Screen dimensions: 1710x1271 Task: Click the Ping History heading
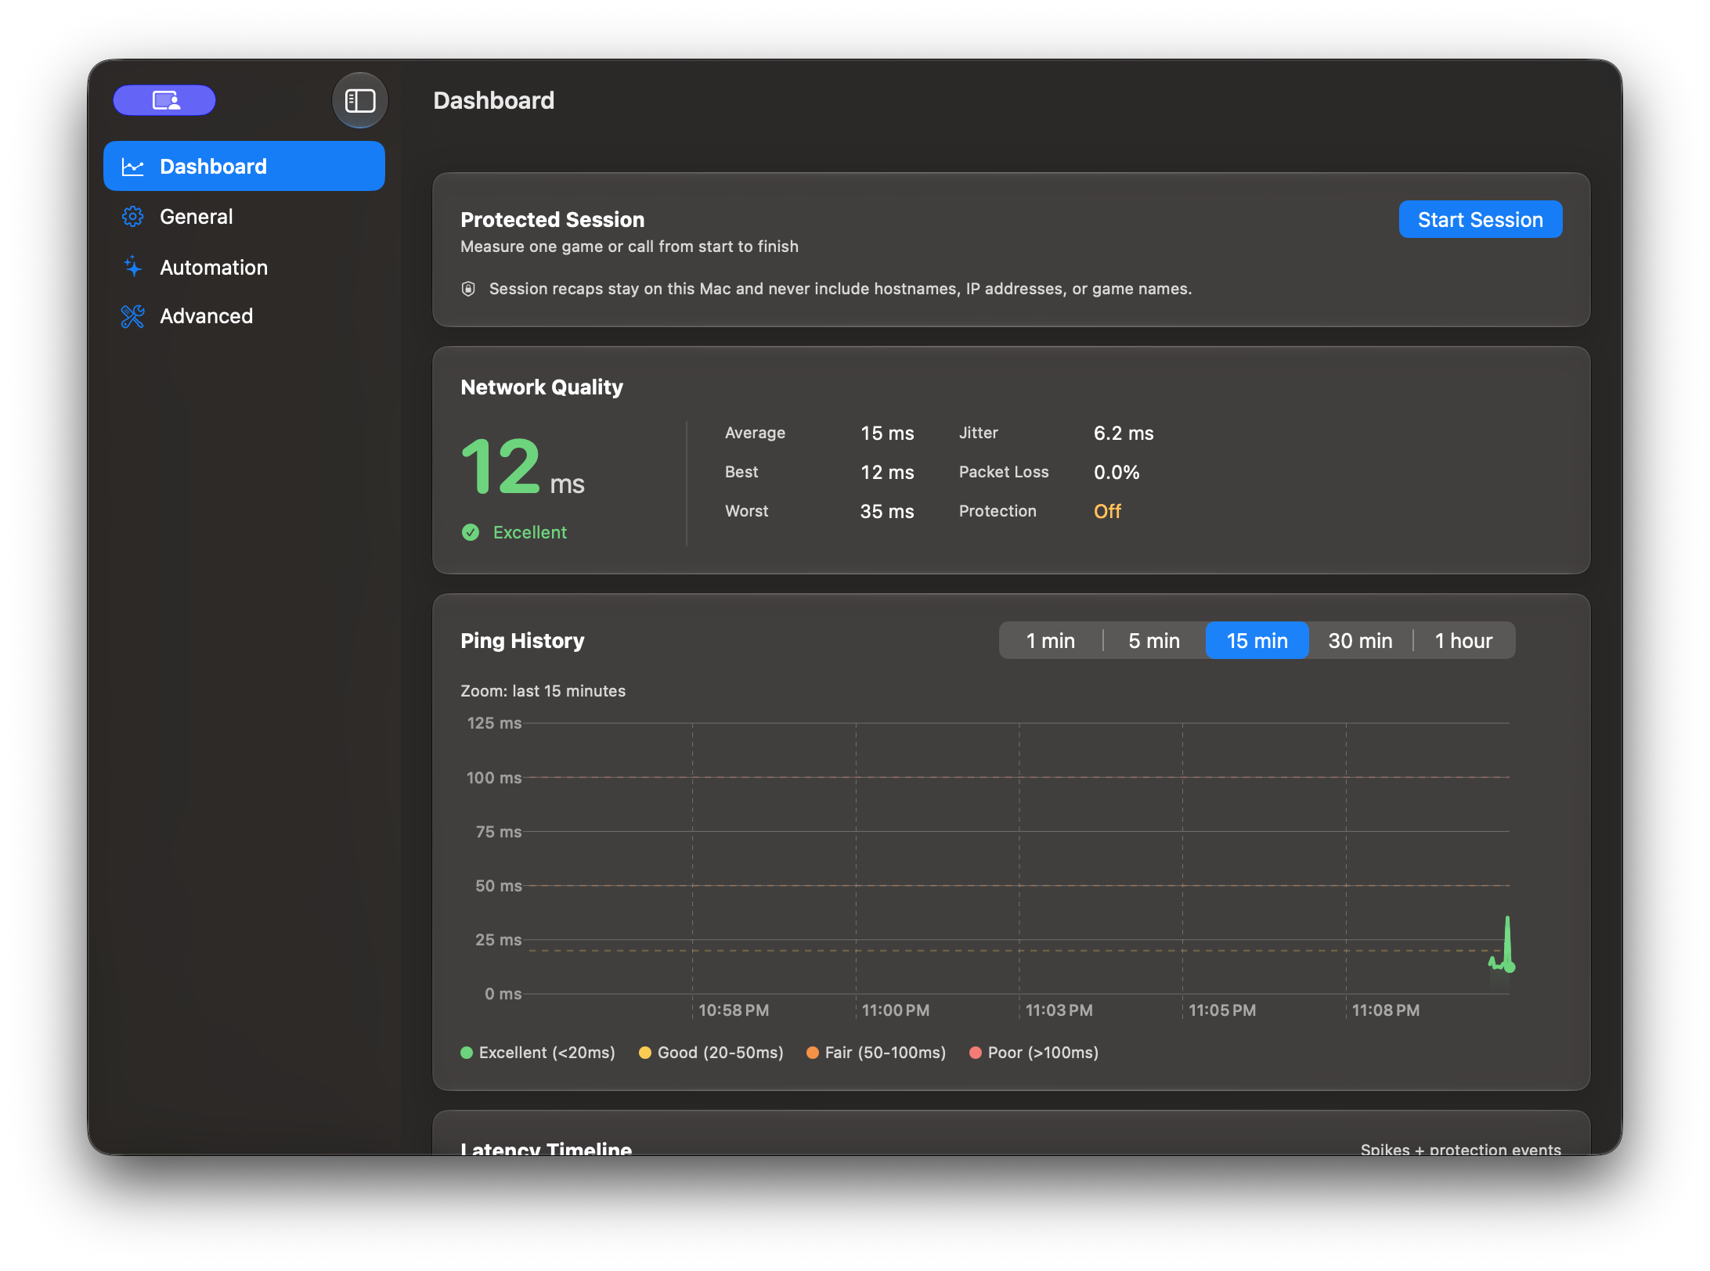pos(522,640)
